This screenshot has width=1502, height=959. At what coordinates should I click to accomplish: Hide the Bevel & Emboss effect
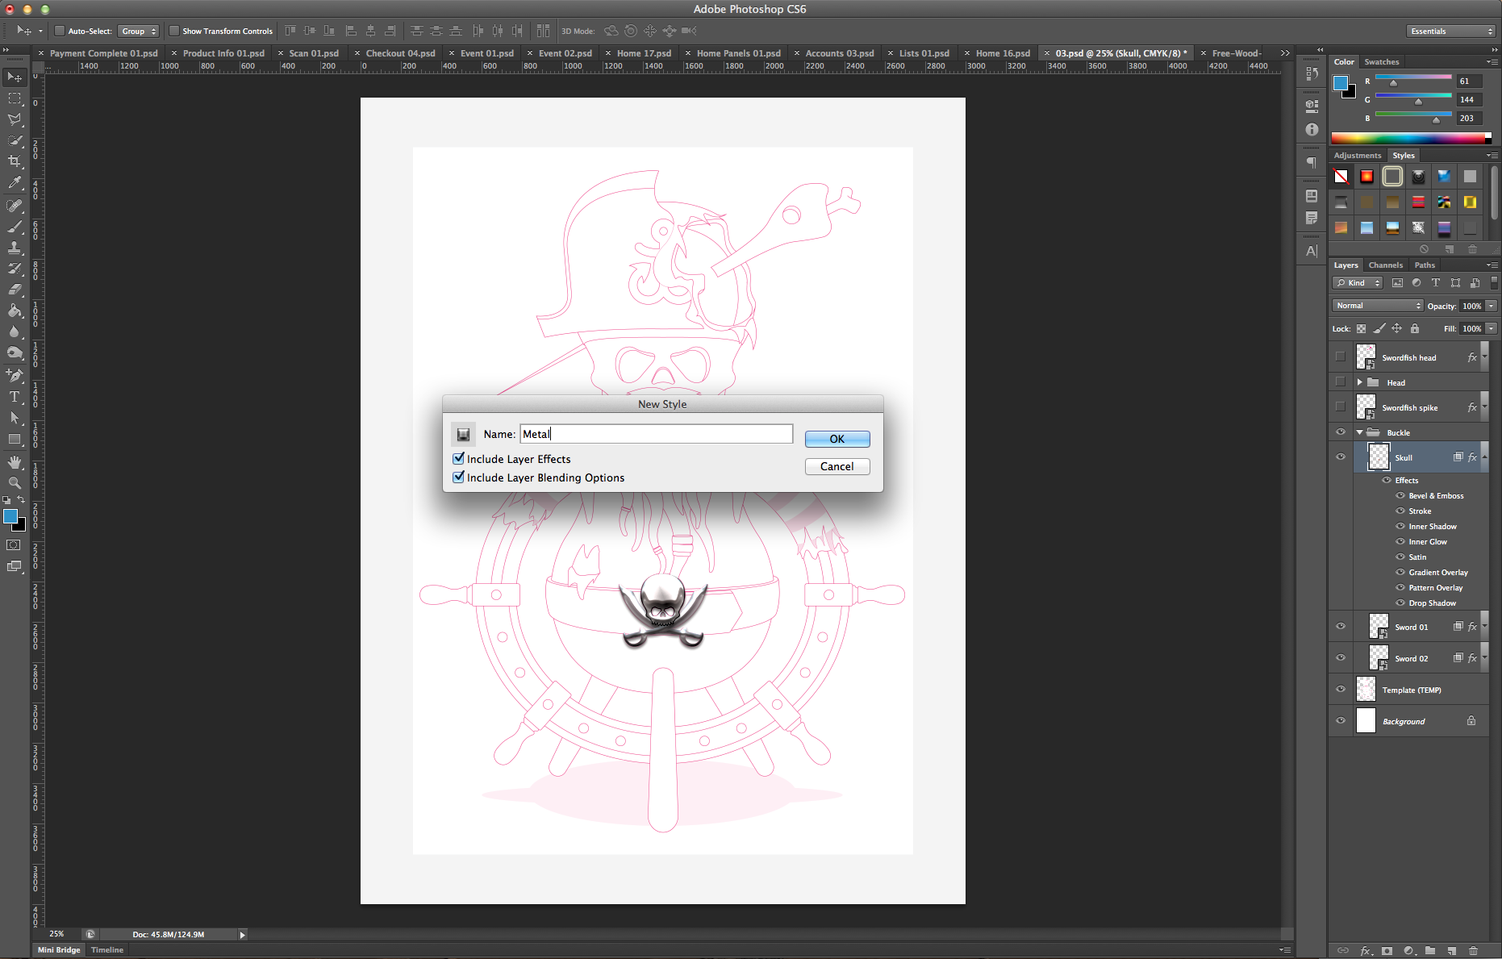tap(1400, 495)
